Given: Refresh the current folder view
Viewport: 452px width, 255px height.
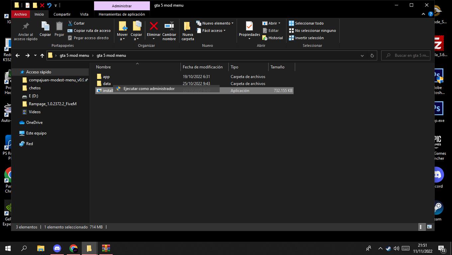Looking at the screenshot, I should point(372,55).
